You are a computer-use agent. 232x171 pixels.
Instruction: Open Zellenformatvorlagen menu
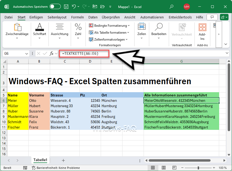tap(108, 39)
